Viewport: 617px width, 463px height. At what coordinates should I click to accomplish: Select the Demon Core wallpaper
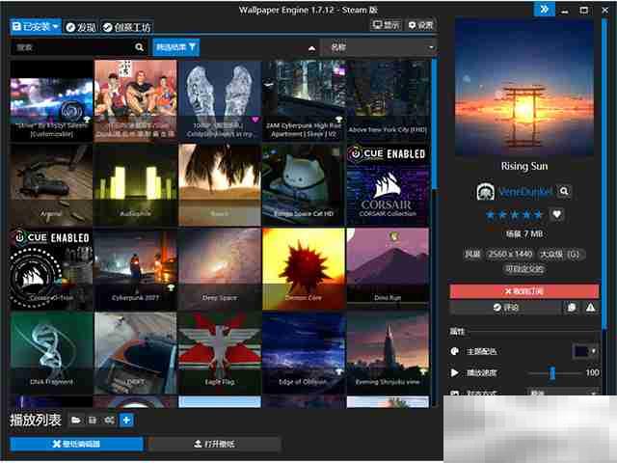(304, 269)
